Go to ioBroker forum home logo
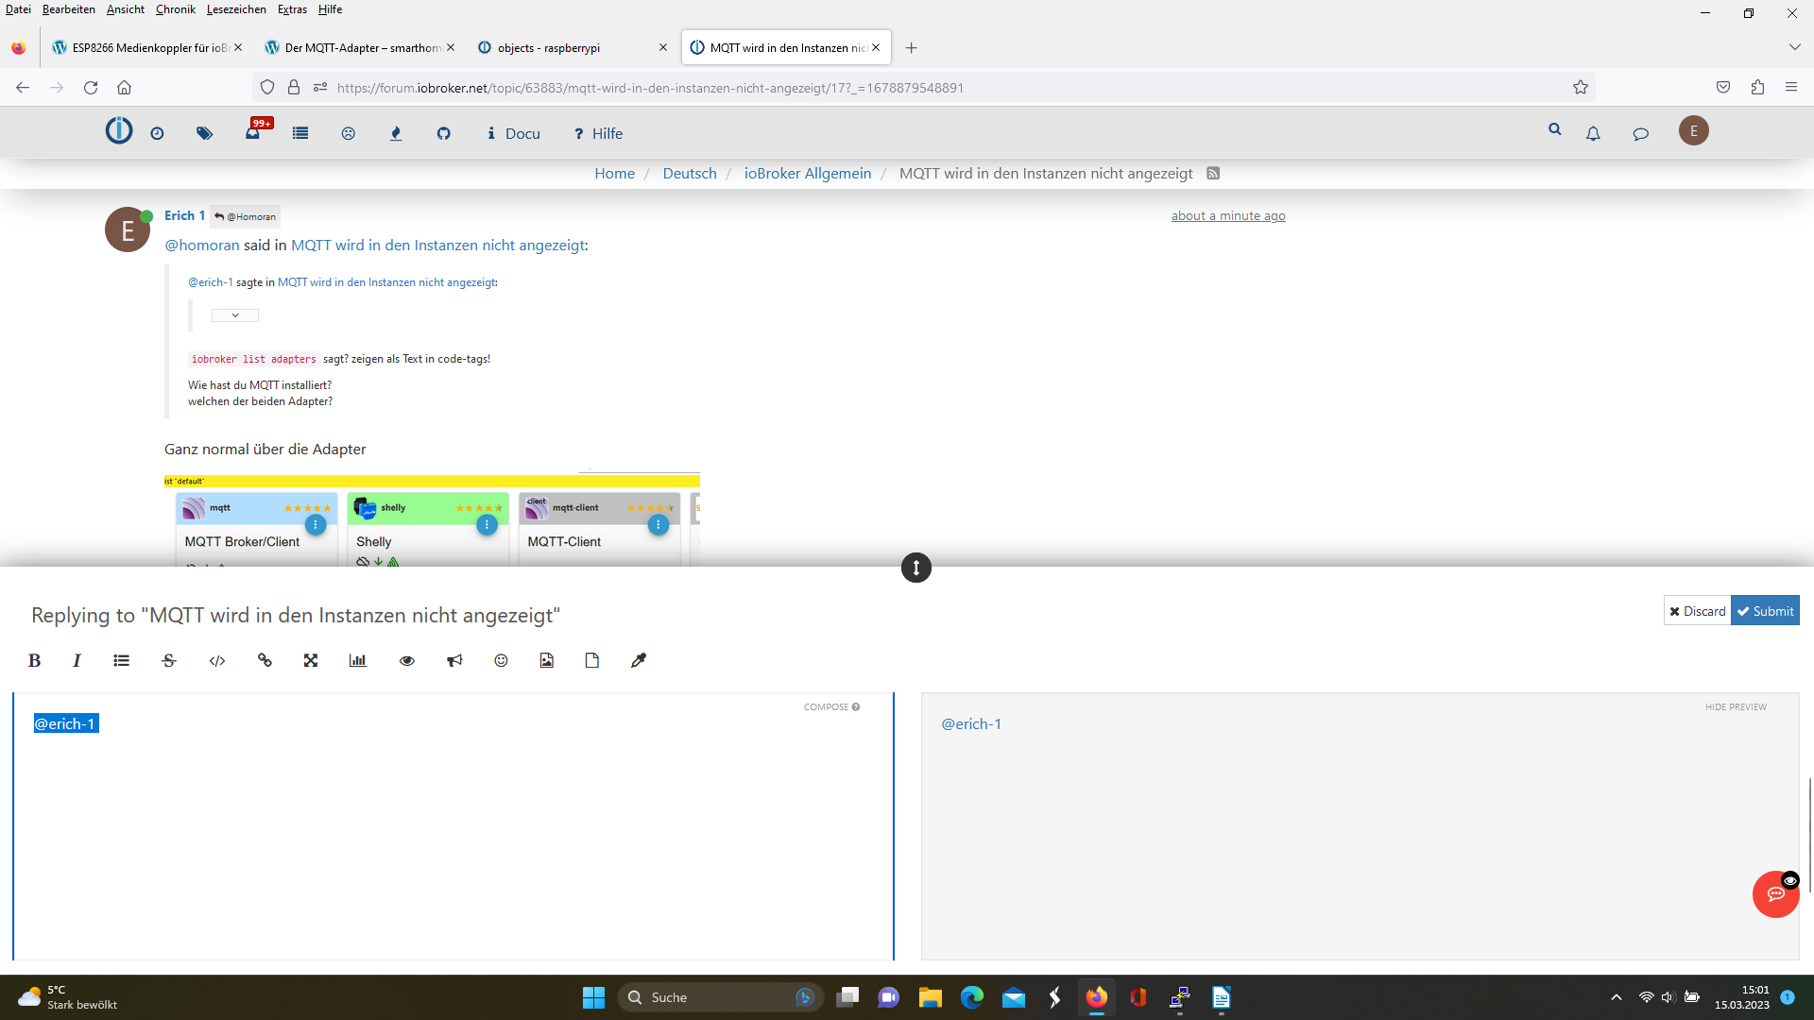This screenshot has width=1814, height=1020. pos(119,130)
